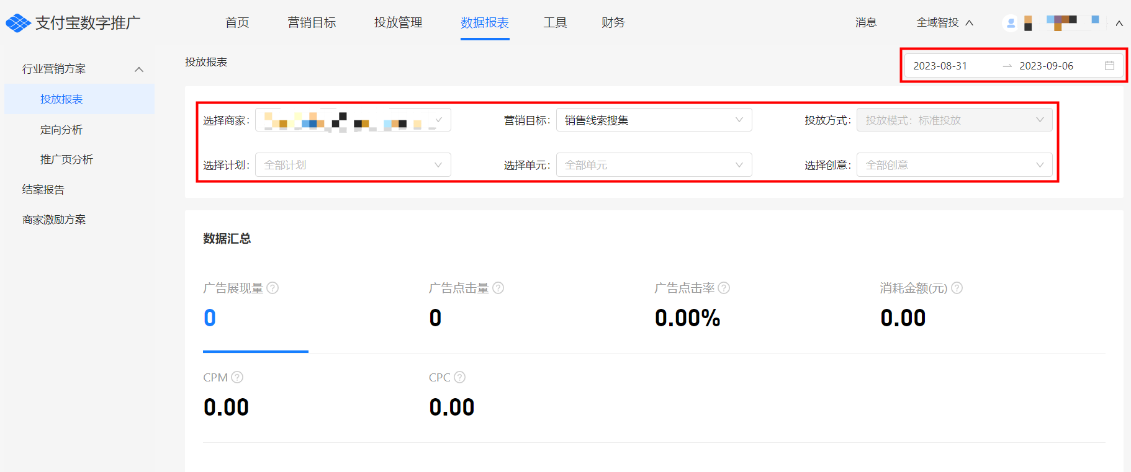
Task: Click help icon beside CPM
Action: coord(237,377)
